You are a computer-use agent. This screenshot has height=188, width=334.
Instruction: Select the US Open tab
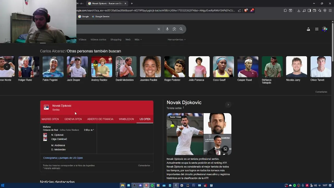coord(145,119)
